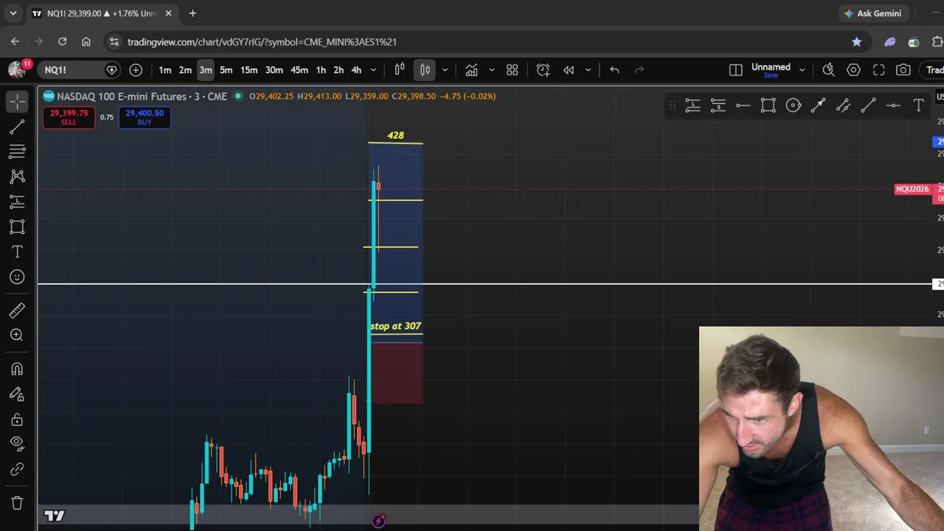
Task: Toggle magnet mode for drawings
Action: pos(17,369)
